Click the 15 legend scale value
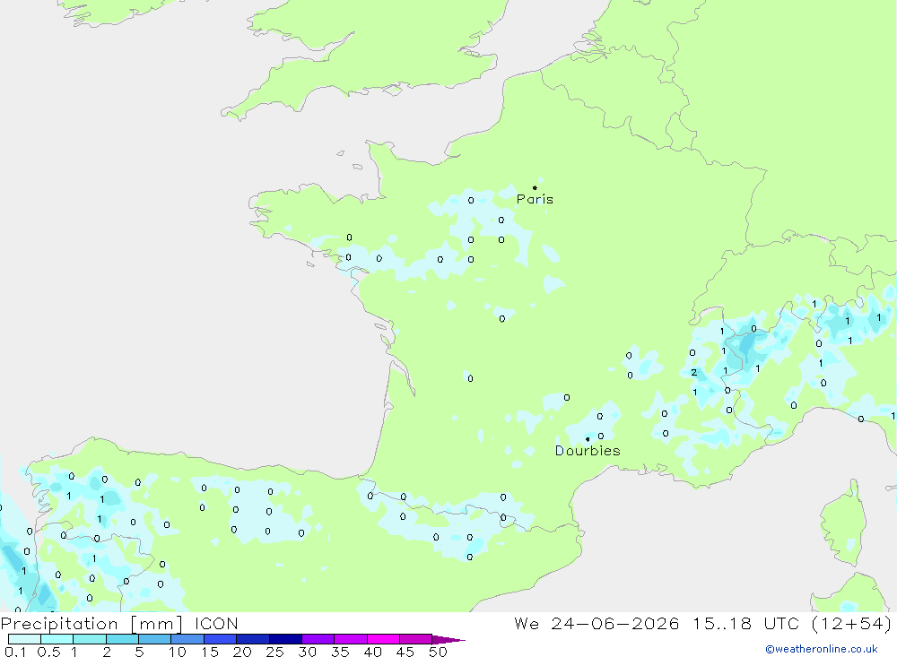The image size is (897, 657). [210, 652]
